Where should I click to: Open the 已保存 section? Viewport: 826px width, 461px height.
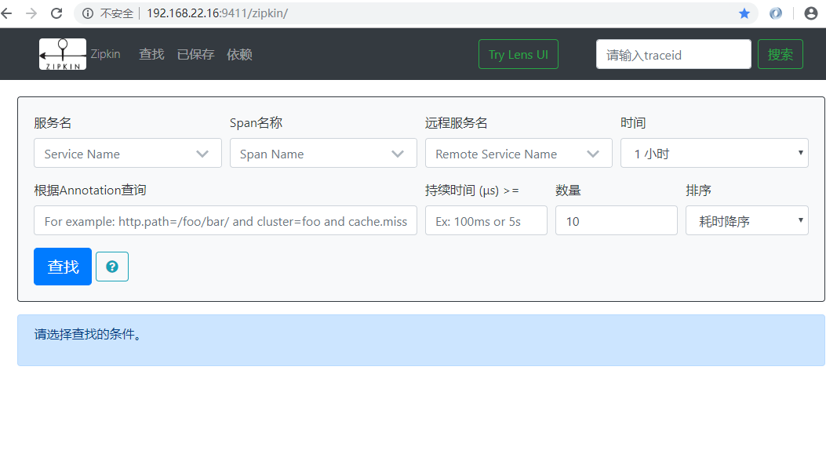195,54
